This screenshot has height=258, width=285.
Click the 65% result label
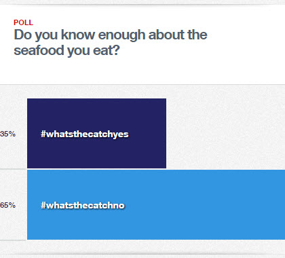7,205
